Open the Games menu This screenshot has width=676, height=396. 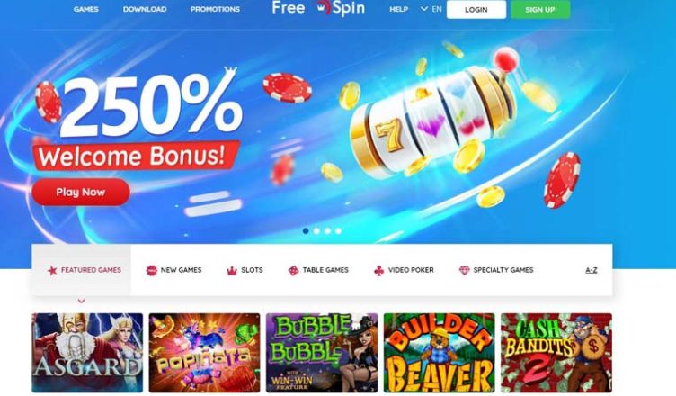85,9
